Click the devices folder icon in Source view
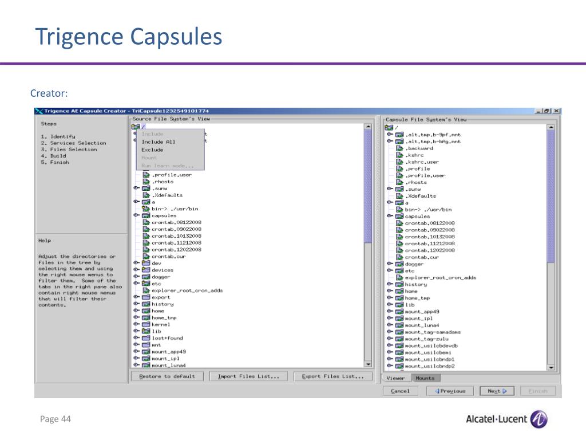 146,270
